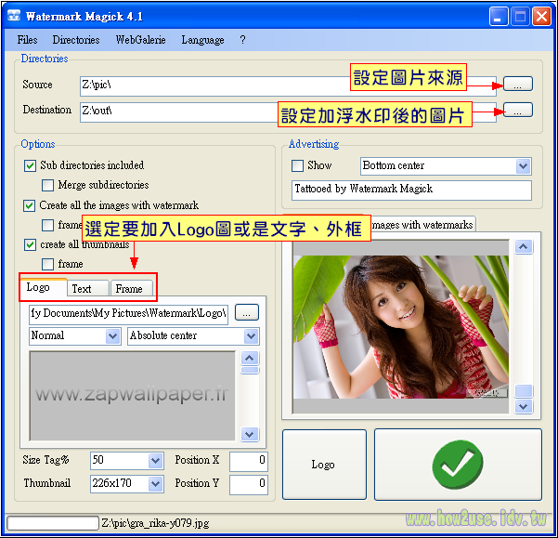This screenshot has height=538, width=558.
Task: Minimize the Watermark Magick window
Action: click(499, 17)
